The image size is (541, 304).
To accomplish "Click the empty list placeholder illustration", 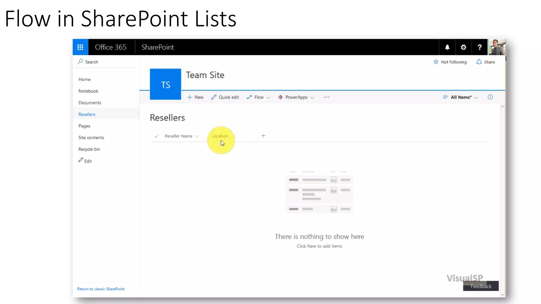I will (x=319, y=192).
